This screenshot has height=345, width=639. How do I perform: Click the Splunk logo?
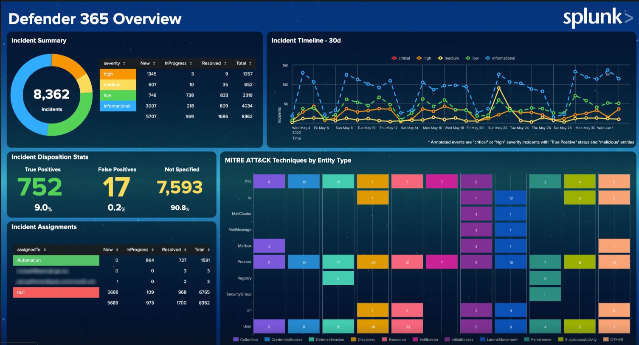pos(597,18)
